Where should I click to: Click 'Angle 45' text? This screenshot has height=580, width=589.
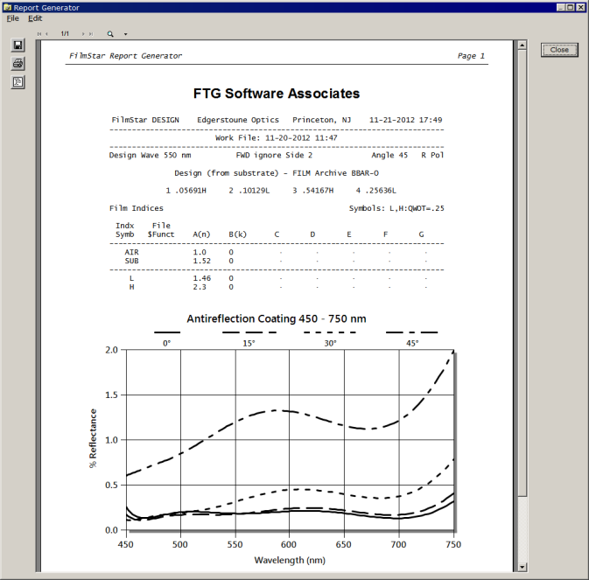pyautogui.click(x=389, y=155)
